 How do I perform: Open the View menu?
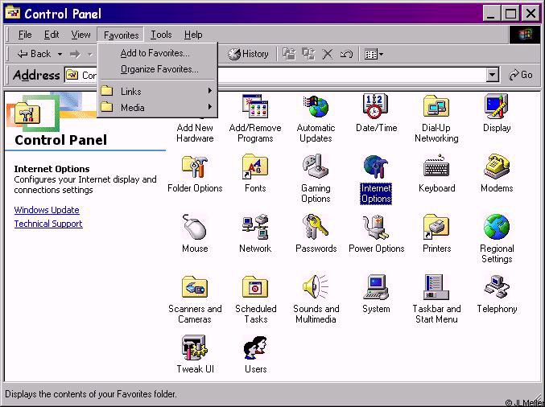click(x=81, y=35)
